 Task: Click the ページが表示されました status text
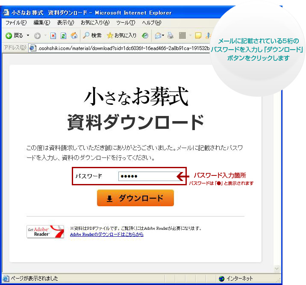pyautogui.click(x=34, y=278)
